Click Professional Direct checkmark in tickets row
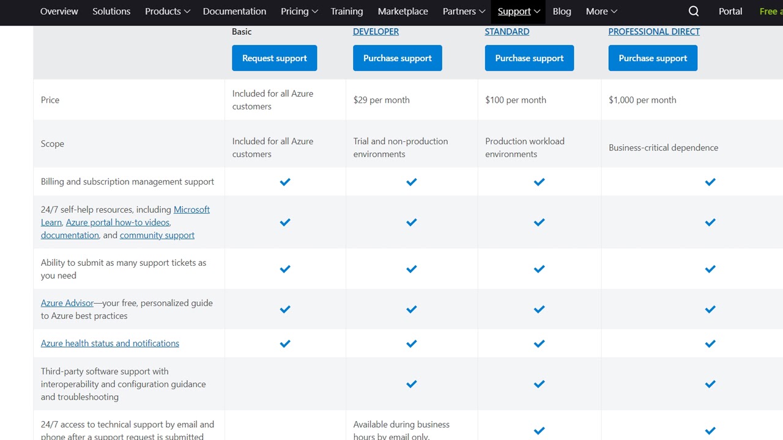Viewport: 783px width, 440px height. [710, 268]
